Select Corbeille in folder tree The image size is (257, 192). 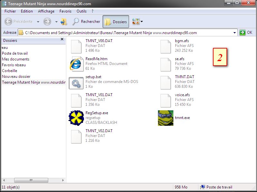point(10,71)
